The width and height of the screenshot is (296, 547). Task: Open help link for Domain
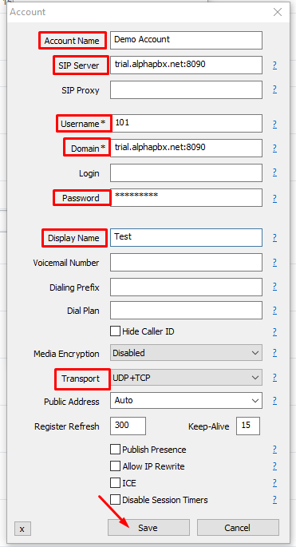[274, 149]
